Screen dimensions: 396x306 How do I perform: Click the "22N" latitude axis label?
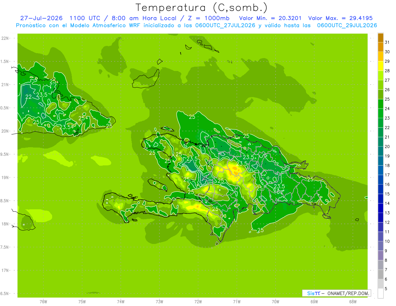point(5,38)
